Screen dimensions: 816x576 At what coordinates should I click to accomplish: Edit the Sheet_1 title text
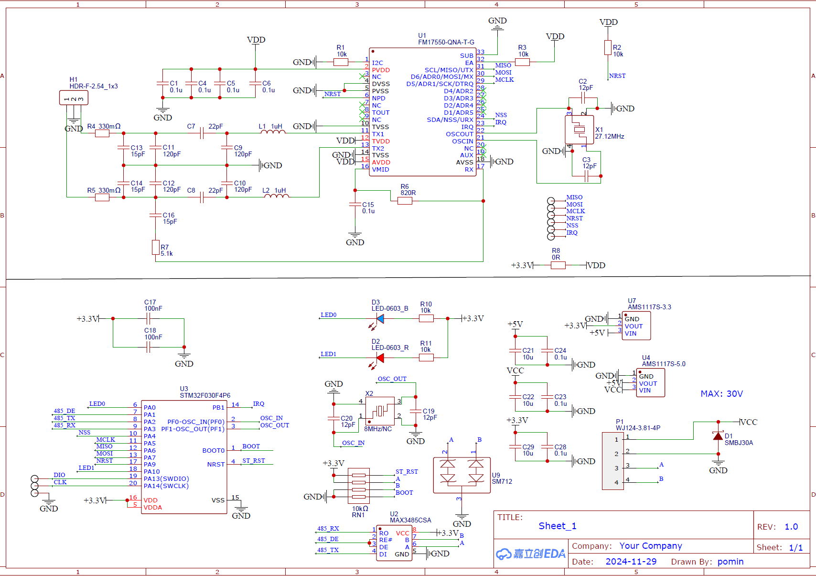coord(557,526)
